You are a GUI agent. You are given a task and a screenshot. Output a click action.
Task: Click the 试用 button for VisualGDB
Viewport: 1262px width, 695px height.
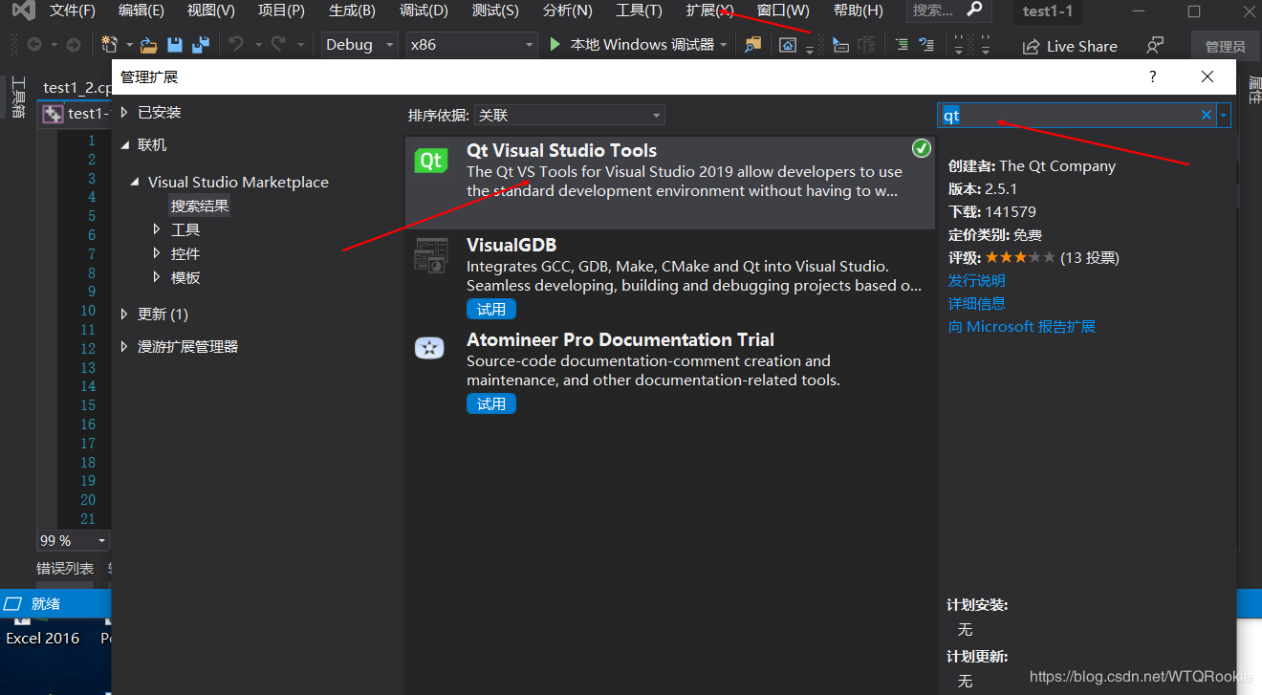click(491, 309)
